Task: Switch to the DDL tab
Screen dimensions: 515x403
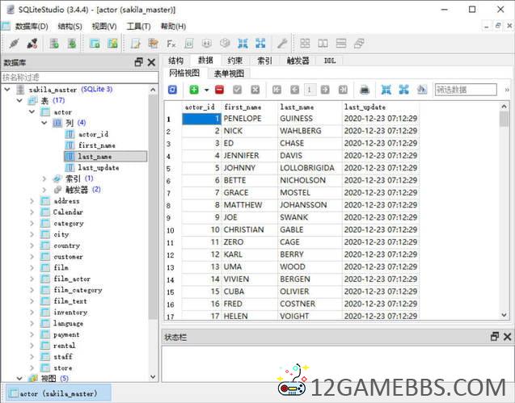Action: coord(330,61)
